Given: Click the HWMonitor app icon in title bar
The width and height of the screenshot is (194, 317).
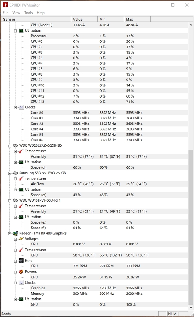Looking at the screenshot, I should click(5, 5).
